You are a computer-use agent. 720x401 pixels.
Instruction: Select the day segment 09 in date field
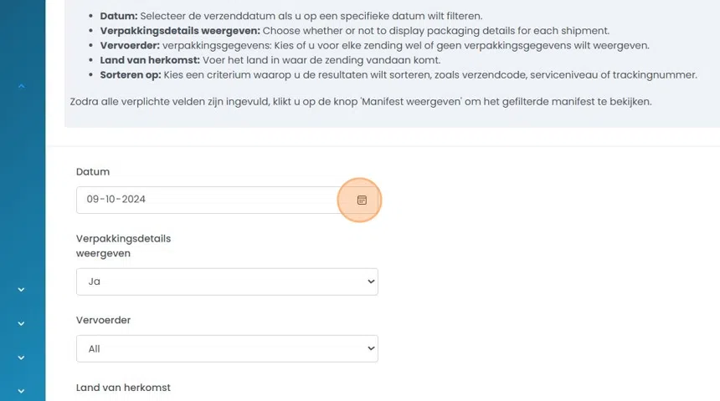click(x=93, y=200)
